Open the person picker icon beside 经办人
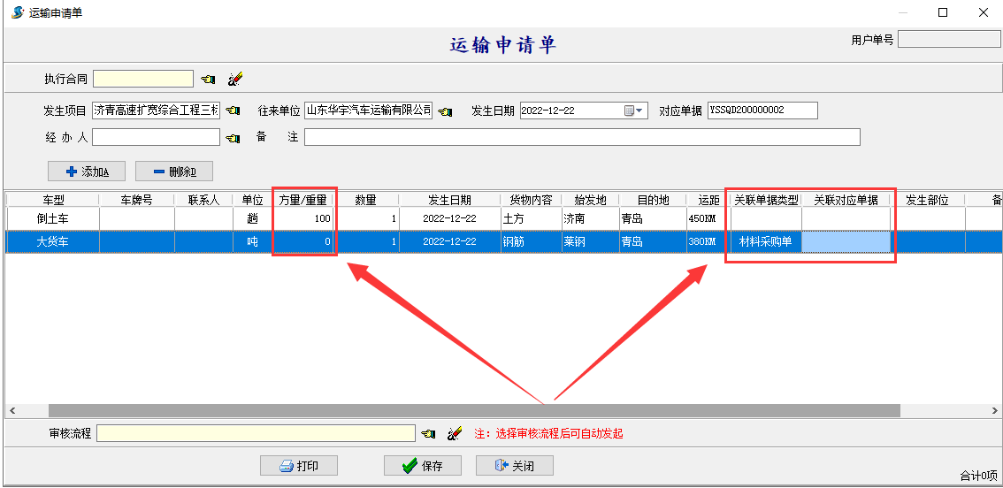Screen dimensions: 1003x488 pos(233,138)
